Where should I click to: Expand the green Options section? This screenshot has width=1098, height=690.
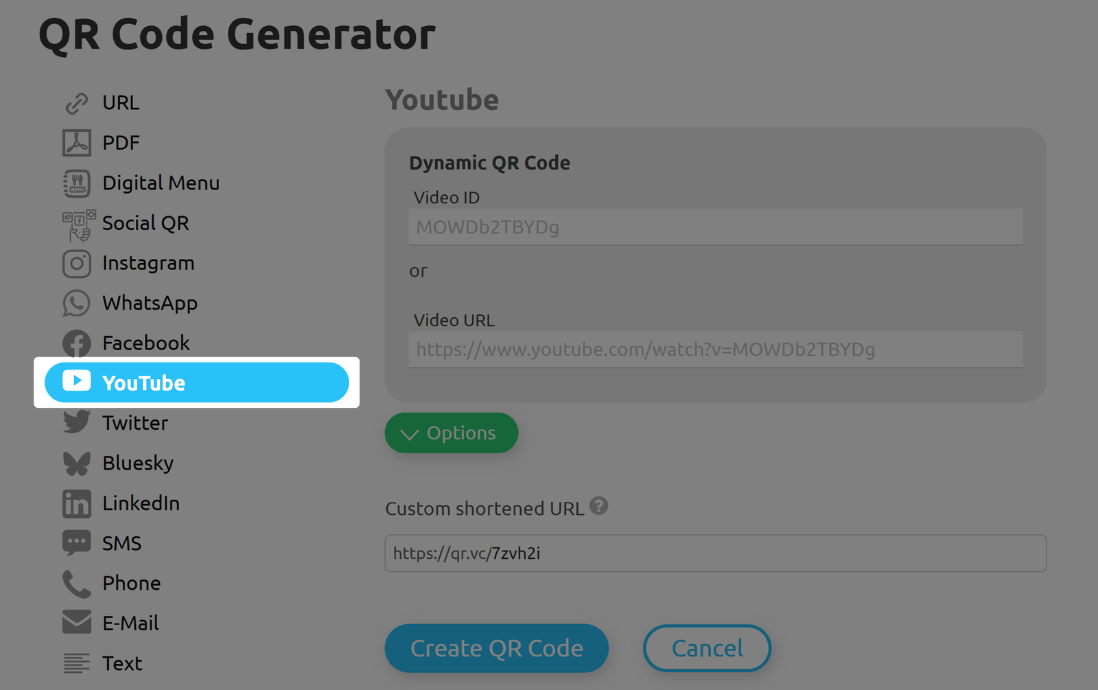(x=451, y=433)
